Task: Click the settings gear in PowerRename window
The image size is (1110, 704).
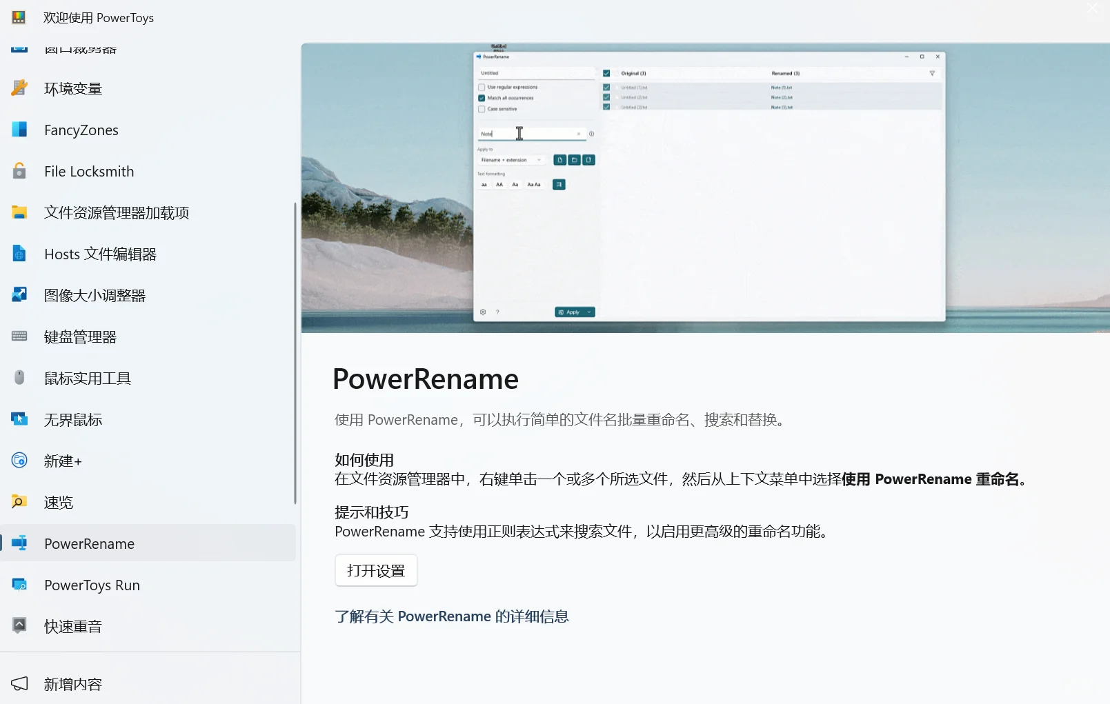Action: coord(483,312)
